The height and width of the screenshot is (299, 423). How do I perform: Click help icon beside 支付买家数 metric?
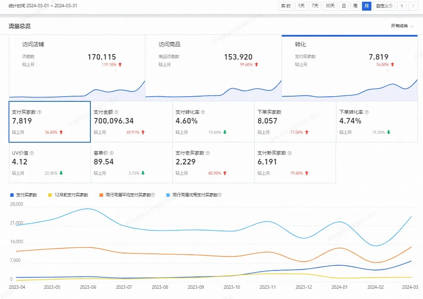pos(39,112)
